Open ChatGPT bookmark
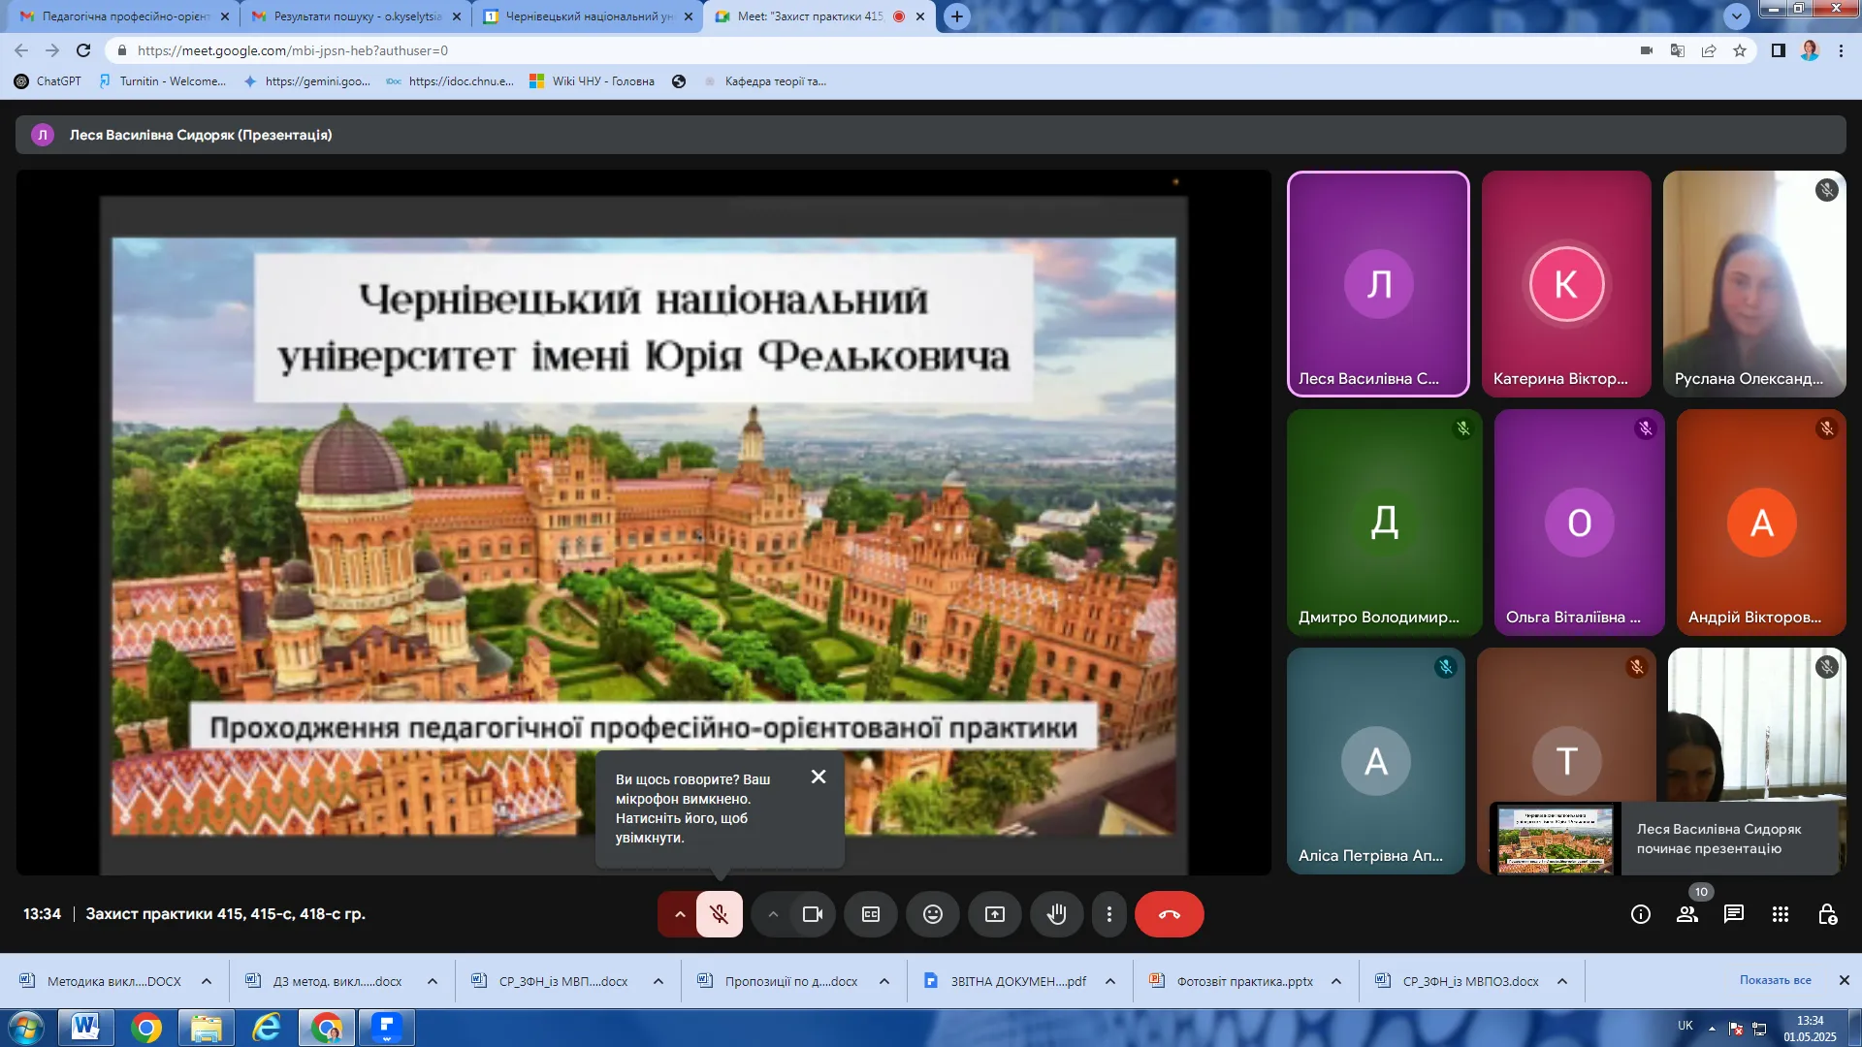This screenshot has width=1862, height=1047. (48, 81)
